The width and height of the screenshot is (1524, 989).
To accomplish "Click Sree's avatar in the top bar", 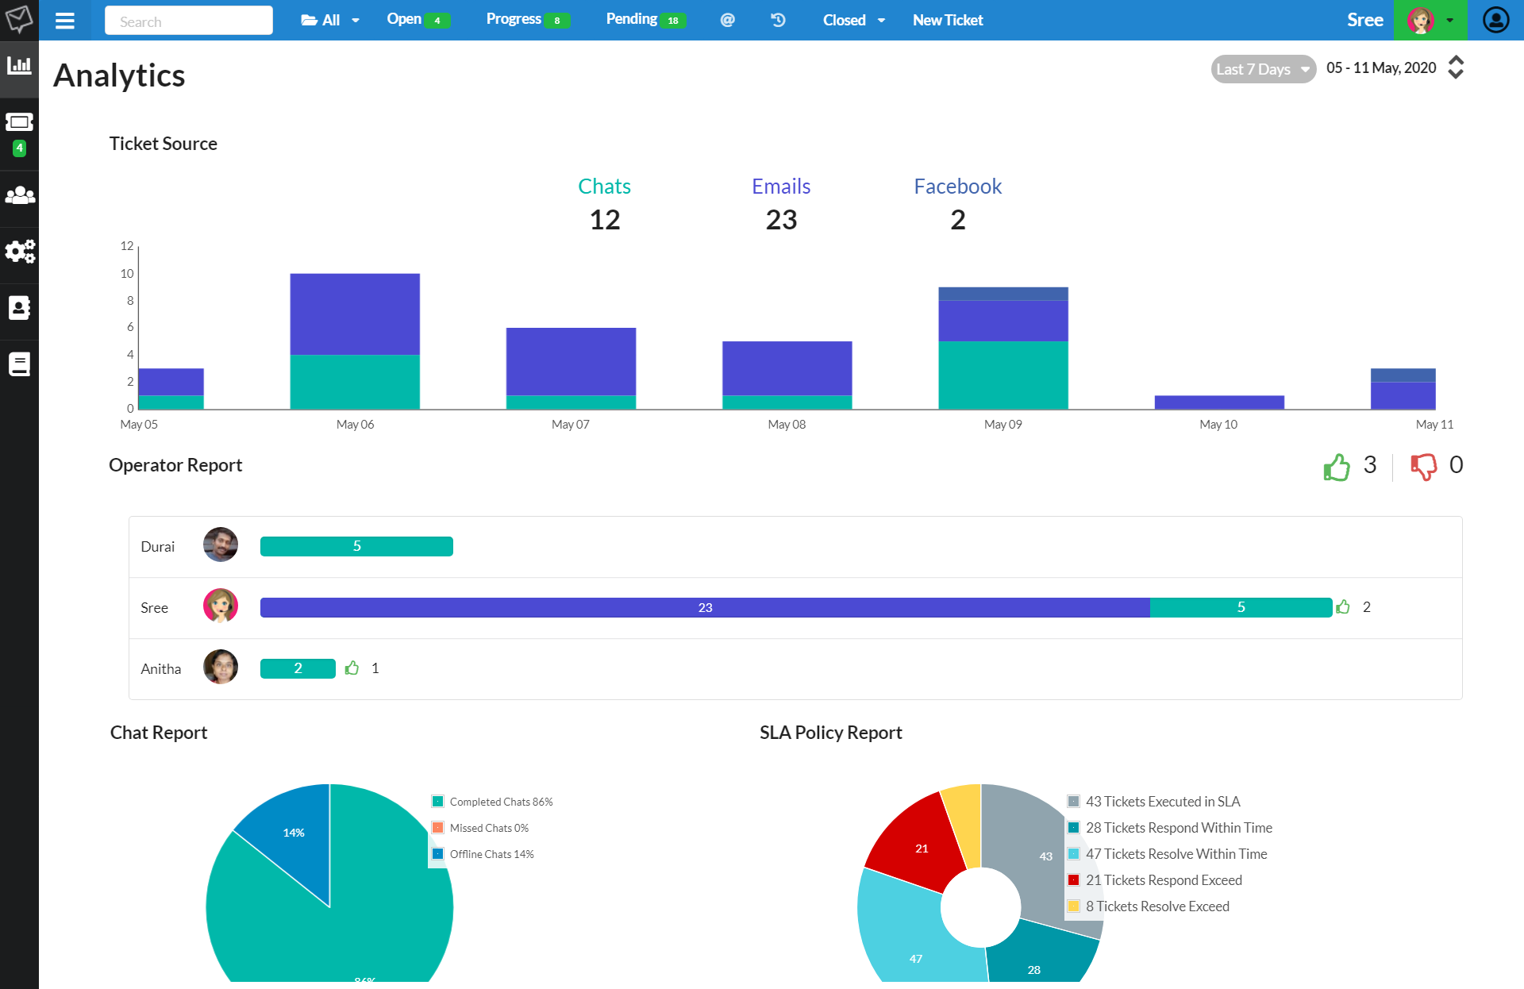I will pyautogui.click(x=1420, y=20).
